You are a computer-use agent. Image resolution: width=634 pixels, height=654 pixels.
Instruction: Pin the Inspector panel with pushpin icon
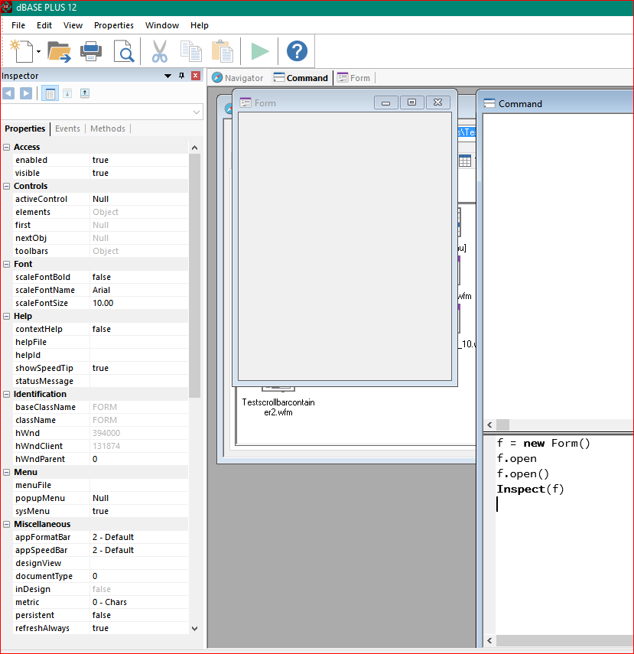coord(181,76)
